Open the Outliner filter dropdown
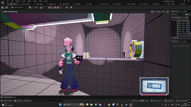The image size is (191, 107). [174, 15]
